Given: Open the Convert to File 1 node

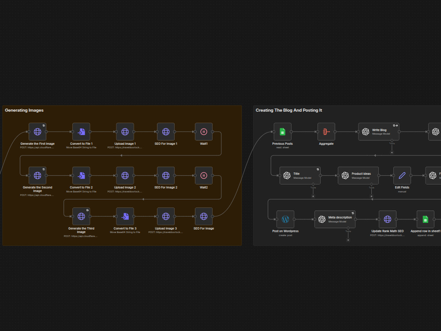Looking at the screenshot, I should (x=81, y=132).
